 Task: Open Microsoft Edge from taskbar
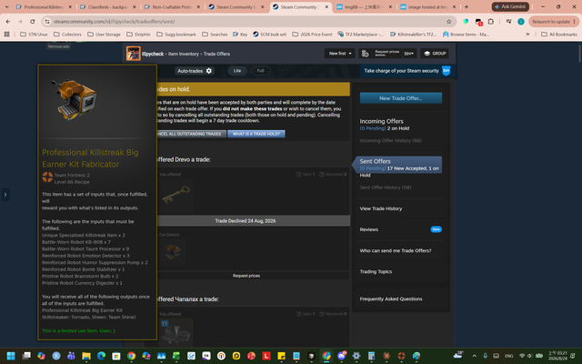click(x=101, y=356)
